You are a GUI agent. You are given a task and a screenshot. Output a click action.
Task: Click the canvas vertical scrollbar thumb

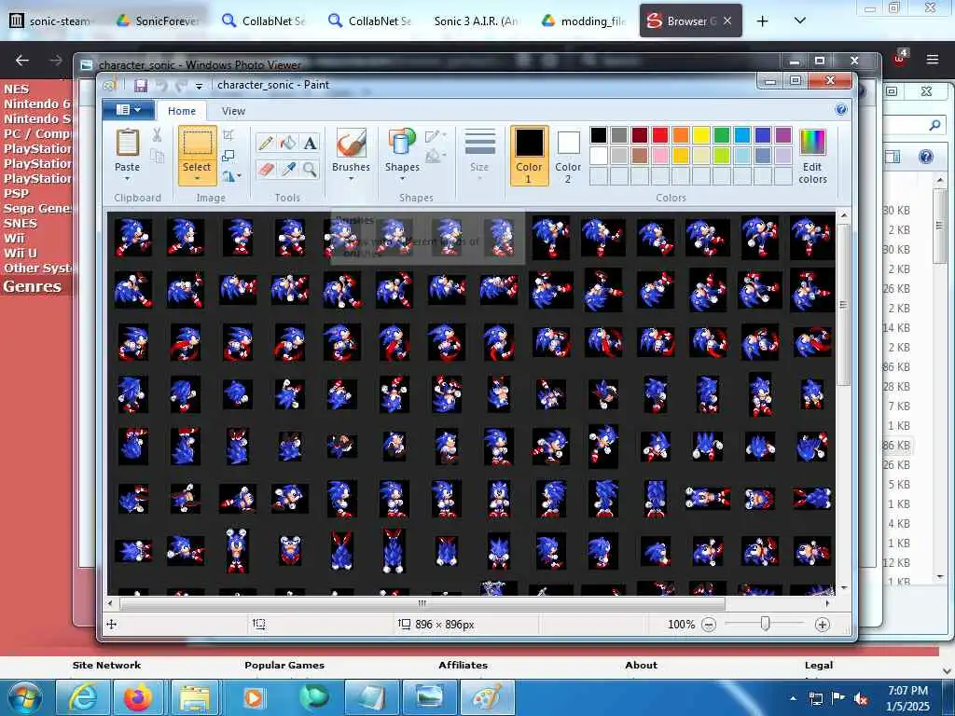click(843, 305)
